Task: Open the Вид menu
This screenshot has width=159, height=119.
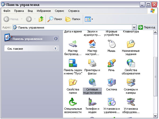Action: click(30, 11)
